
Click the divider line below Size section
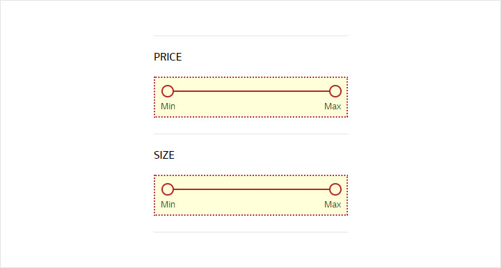pos(250,232)
